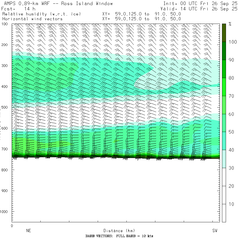
Task: Click the 'Fcst: 14 h' forecast label
Action: (x=18, y=8)
